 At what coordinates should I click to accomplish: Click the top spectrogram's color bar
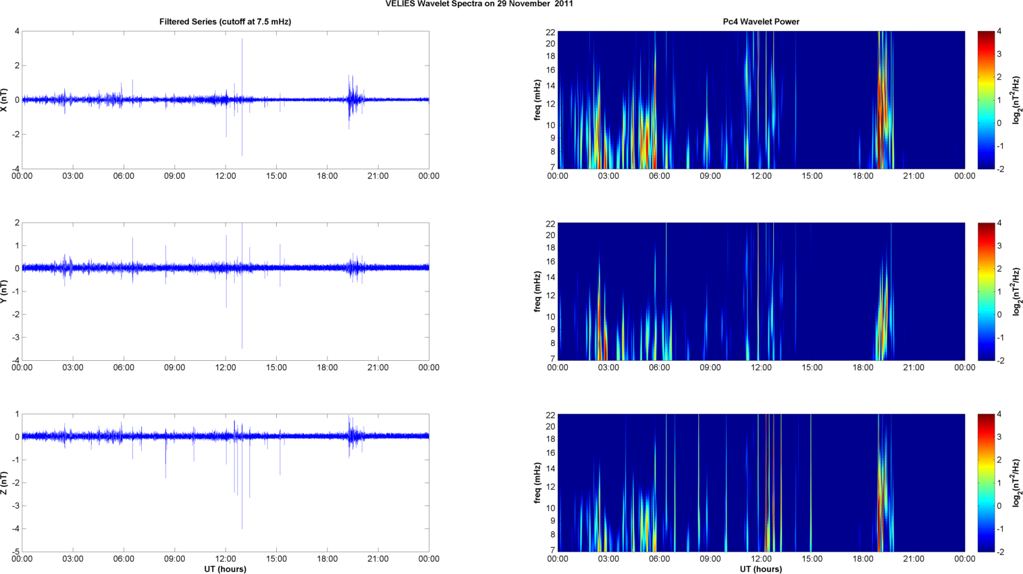coord(986,100)
